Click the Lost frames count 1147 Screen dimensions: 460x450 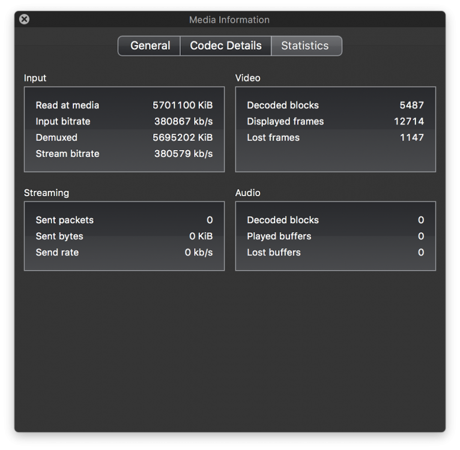tap(412, 137)
